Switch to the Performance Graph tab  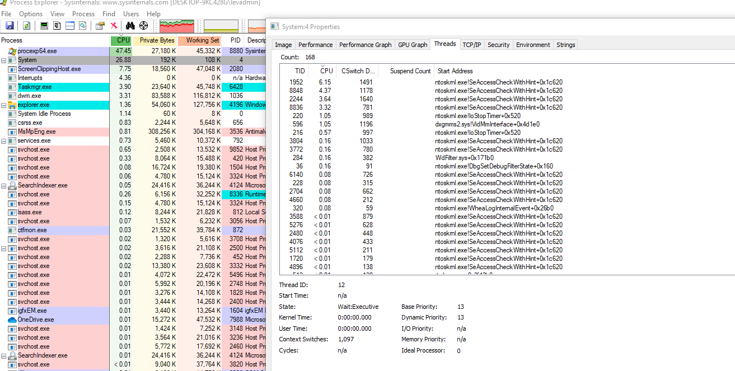366,45
